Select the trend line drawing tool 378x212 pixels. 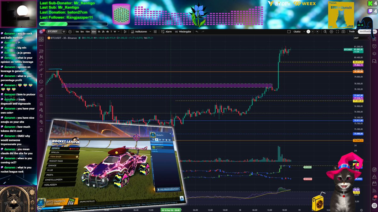tap(41, 46)
